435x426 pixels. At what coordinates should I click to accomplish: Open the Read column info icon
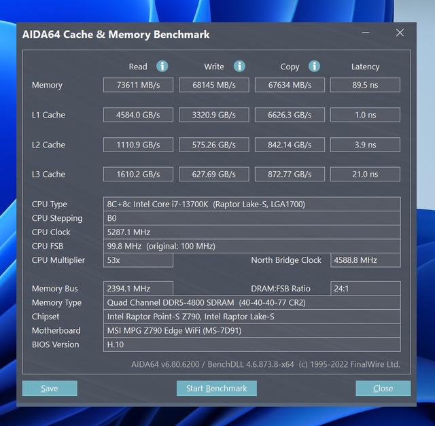tap(162, 67)
